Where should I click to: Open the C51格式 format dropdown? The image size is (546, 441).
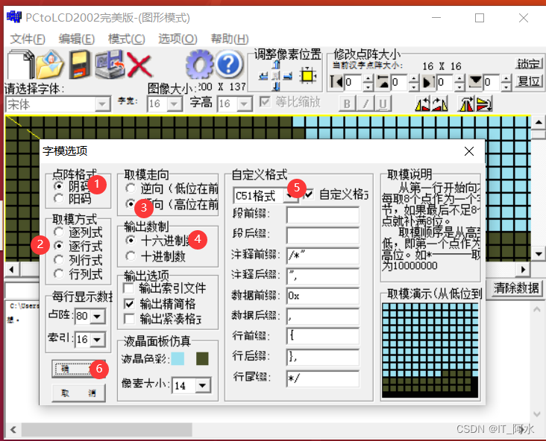tap(291, 196)
